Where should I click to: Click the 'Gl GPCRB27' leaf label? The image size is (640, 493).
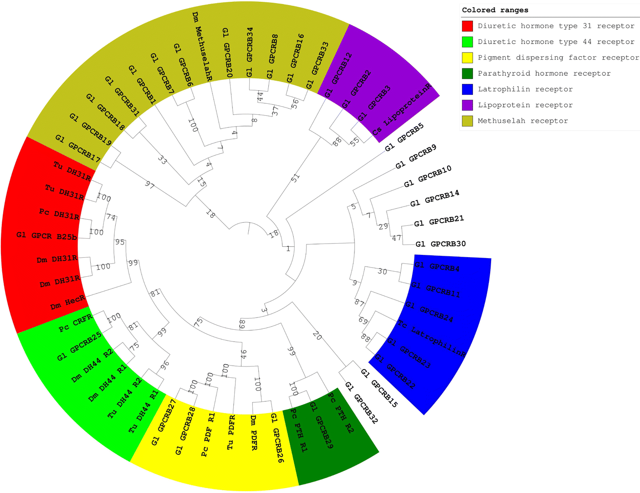164,422
